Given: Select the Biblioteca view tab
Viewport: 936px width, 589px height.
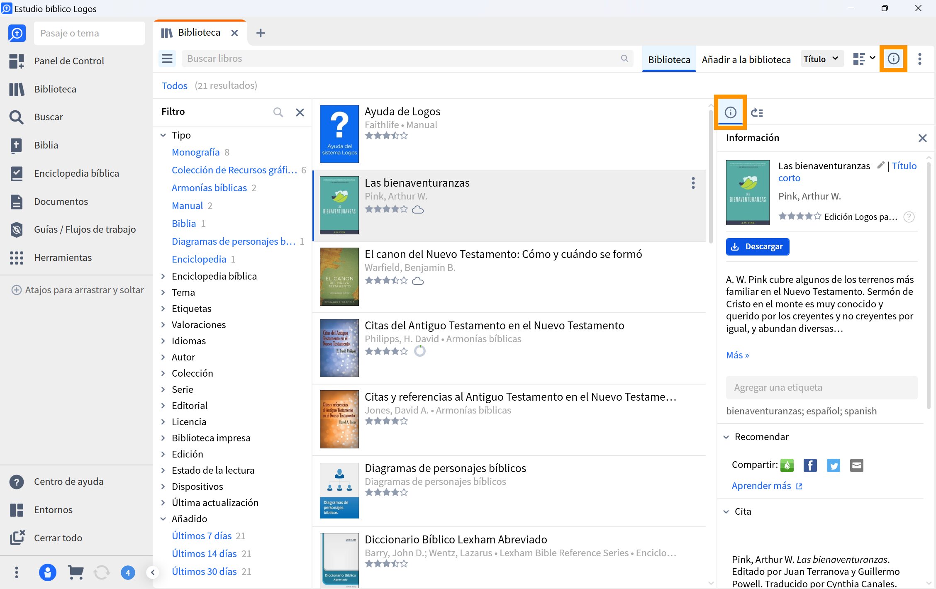Looking at the screenshot, I should 669,59.
